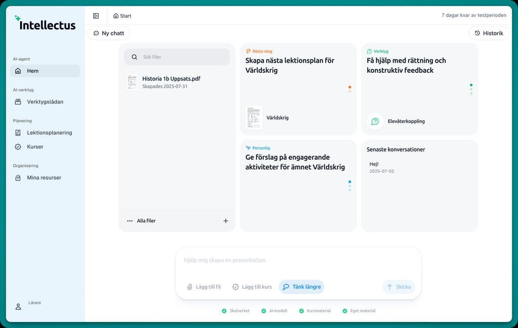
Task: Click the Start home breadcrumb icon
Action: coord(116,16)
